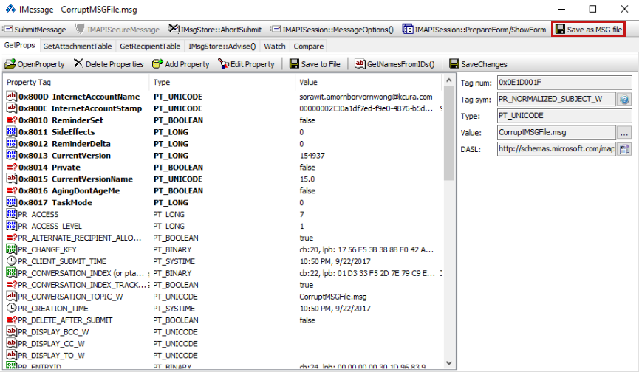Click Save as MSG file button
Image resolution: width=639 pixels, height=372 pixels.
(x=589, y=30)
